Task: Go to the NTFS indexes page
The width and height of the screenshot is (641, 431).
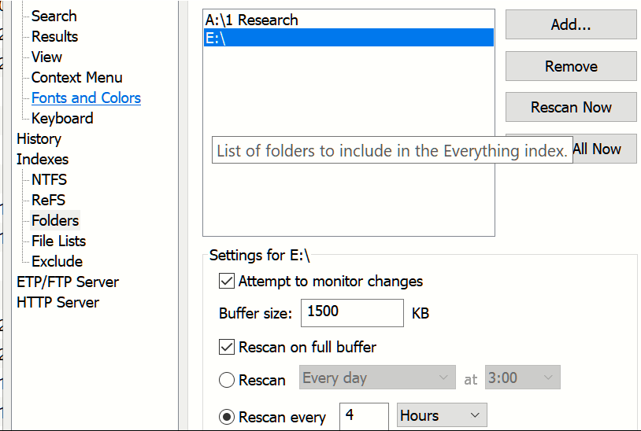Action: click(49, 179)
